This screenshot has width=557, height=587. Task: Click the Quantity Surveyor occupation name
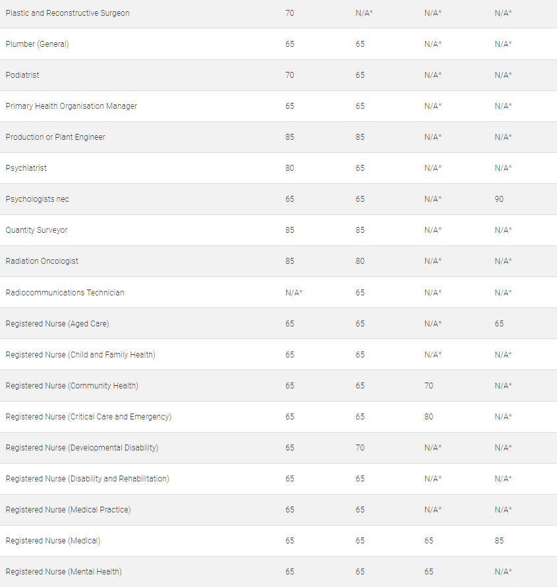[36, 230]
